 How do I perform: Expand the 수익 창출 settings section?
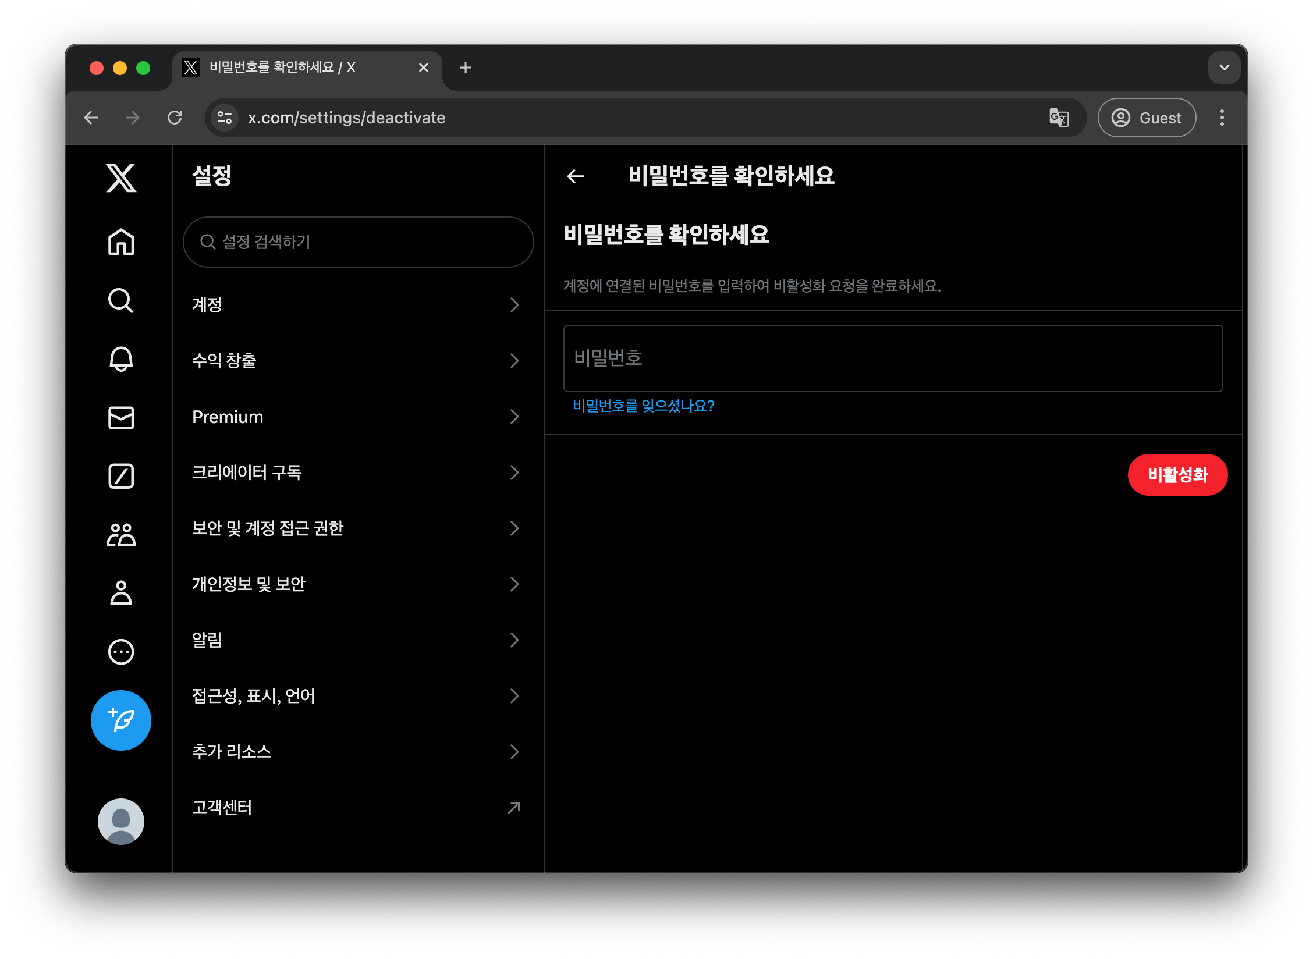pos(356,360)
